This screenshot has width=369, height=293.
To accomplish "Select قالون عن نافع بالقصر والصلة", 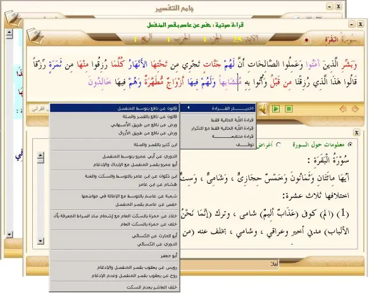I will point(115,117).
